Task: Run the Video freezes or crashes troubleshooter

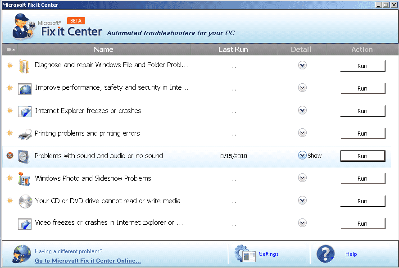Action: (363, 223)
